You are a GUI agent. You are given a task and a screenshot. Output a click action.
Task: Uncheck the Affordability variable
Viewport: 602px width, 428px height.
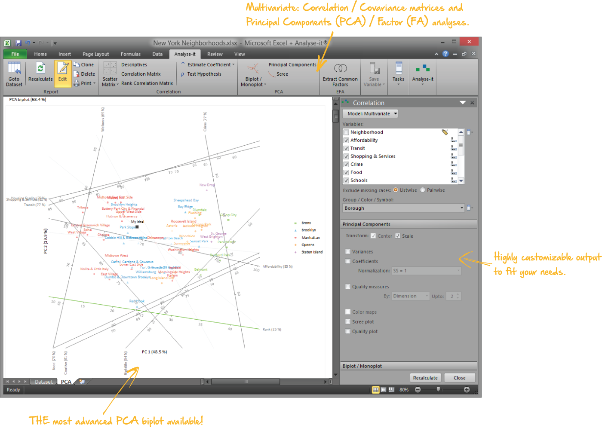pos(346,141)
